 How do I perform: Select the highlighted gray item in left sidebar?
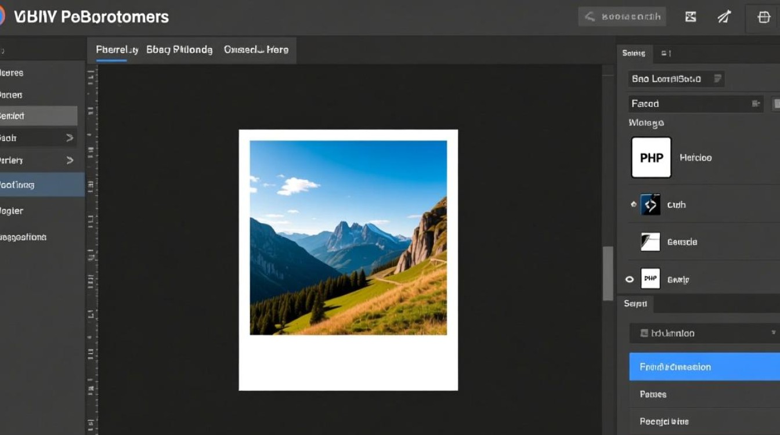[38, 116]
